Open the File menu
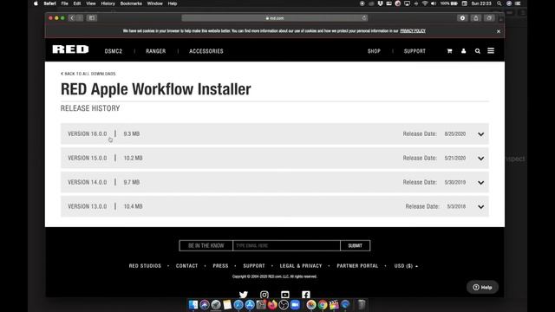Image resolution: width=555 pixels, height=312 pixels. pyautogui.click(x=64, y=3)
